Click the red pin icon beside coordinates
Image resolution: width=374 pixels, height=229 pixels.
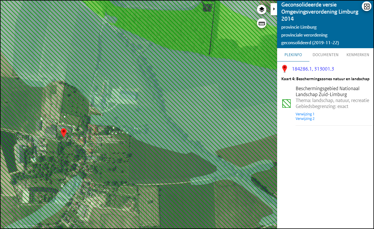[285, 69]
